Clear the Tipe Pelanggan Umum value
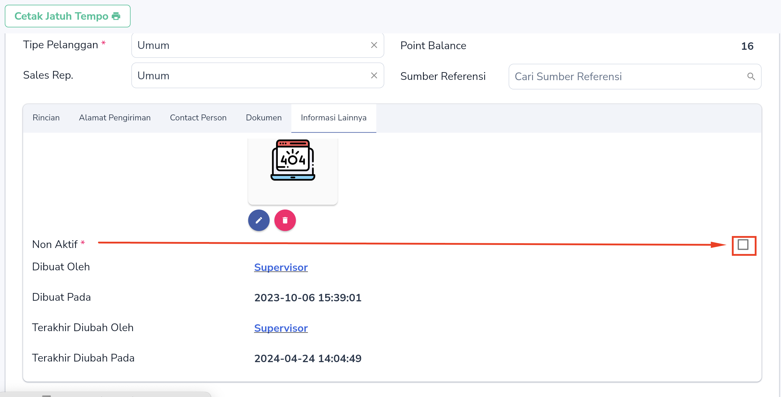Screen dimensions: 781x397 click(x=374, y=45)
